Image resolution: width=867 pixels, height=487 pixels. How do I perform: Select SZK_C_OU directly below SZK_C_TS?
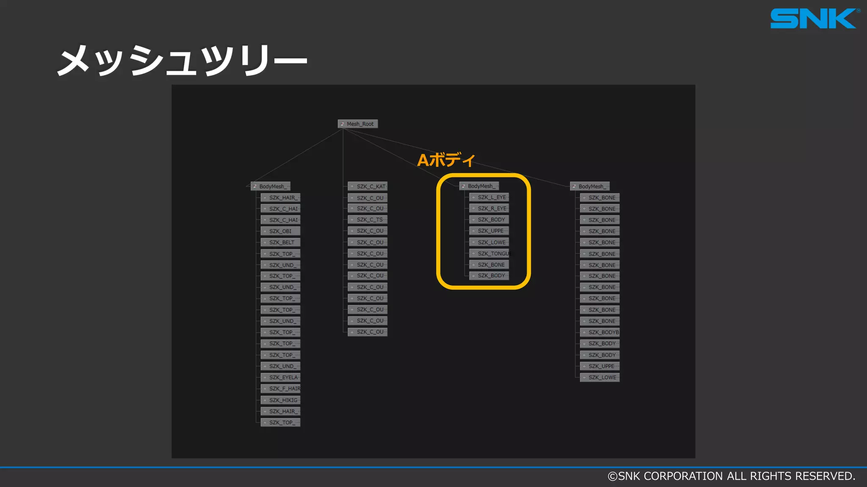coord(367,231)
